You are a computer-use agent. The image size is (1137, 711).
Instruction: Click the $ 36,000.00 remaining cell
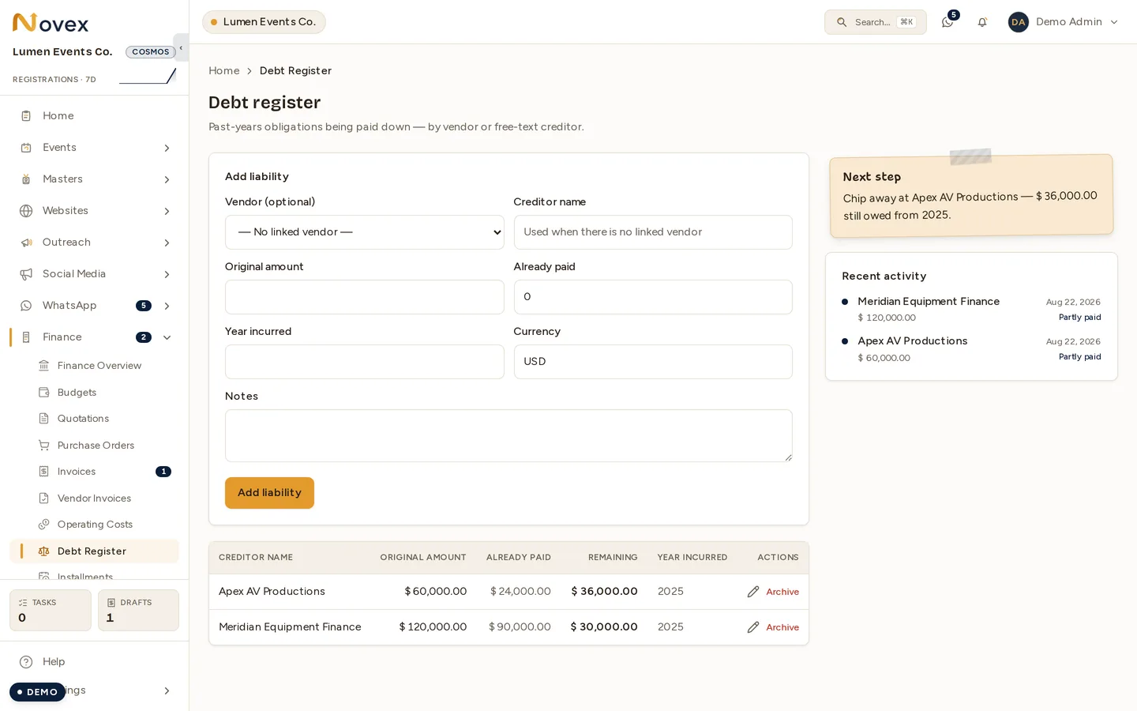(x=604, y=592)
